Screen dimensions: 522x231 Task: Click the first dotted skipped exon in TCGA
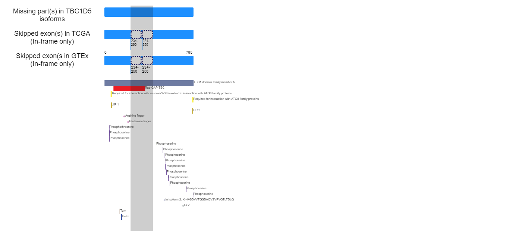pyautogui.click(x=136, y=34)
